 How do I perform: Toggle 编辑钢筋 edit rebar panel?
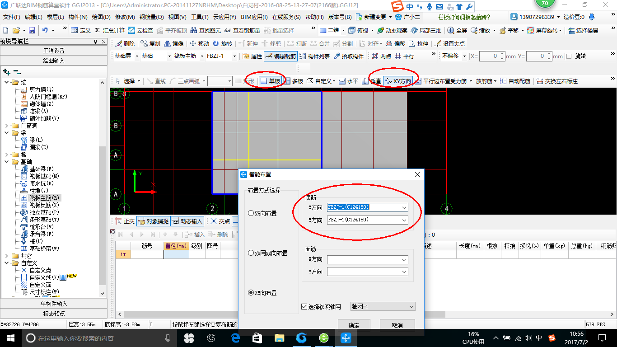[x=280, y=56]
